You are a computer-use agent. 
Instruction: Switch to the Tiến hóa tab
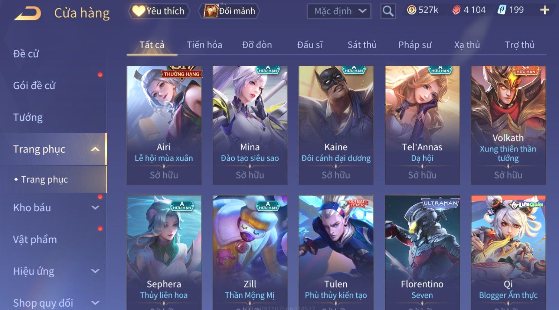pos(204,45)
